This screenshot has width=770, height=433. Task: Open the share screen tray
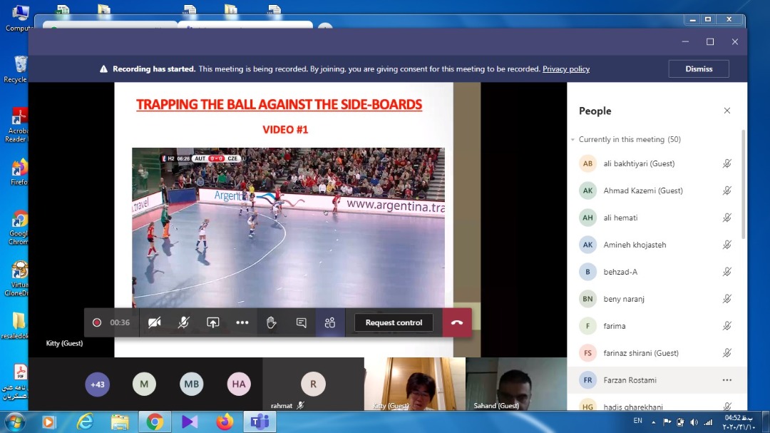point(212,322)
